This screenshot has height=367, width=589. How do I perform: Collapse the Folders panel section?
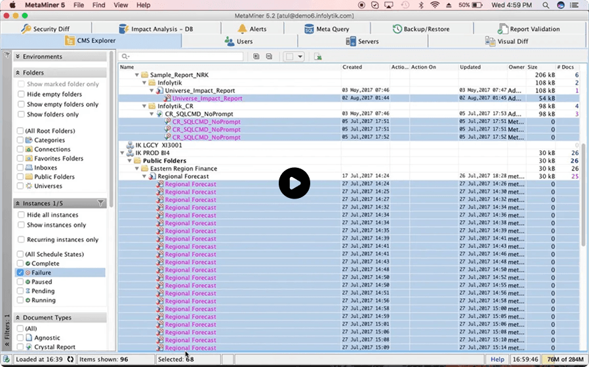tap(18, 73)
